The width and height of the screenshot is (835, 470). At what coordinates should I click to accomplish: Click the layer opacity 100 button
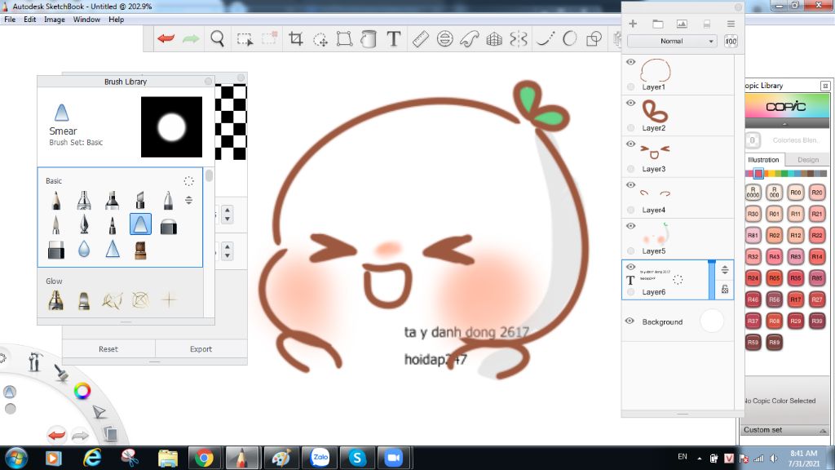pyautogui.click(x=731, y=41)
